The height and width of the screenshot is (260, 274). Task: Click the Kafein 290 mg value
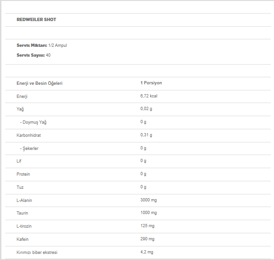point(147,239)
